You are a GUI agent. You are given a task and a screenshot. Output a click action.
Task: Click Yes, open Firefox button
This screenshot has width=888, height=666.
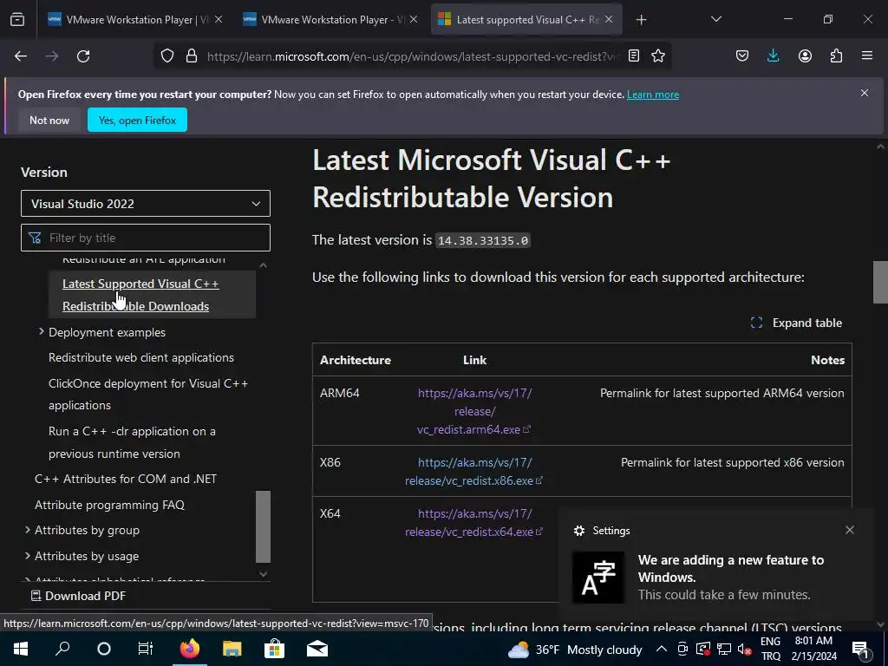137,120
